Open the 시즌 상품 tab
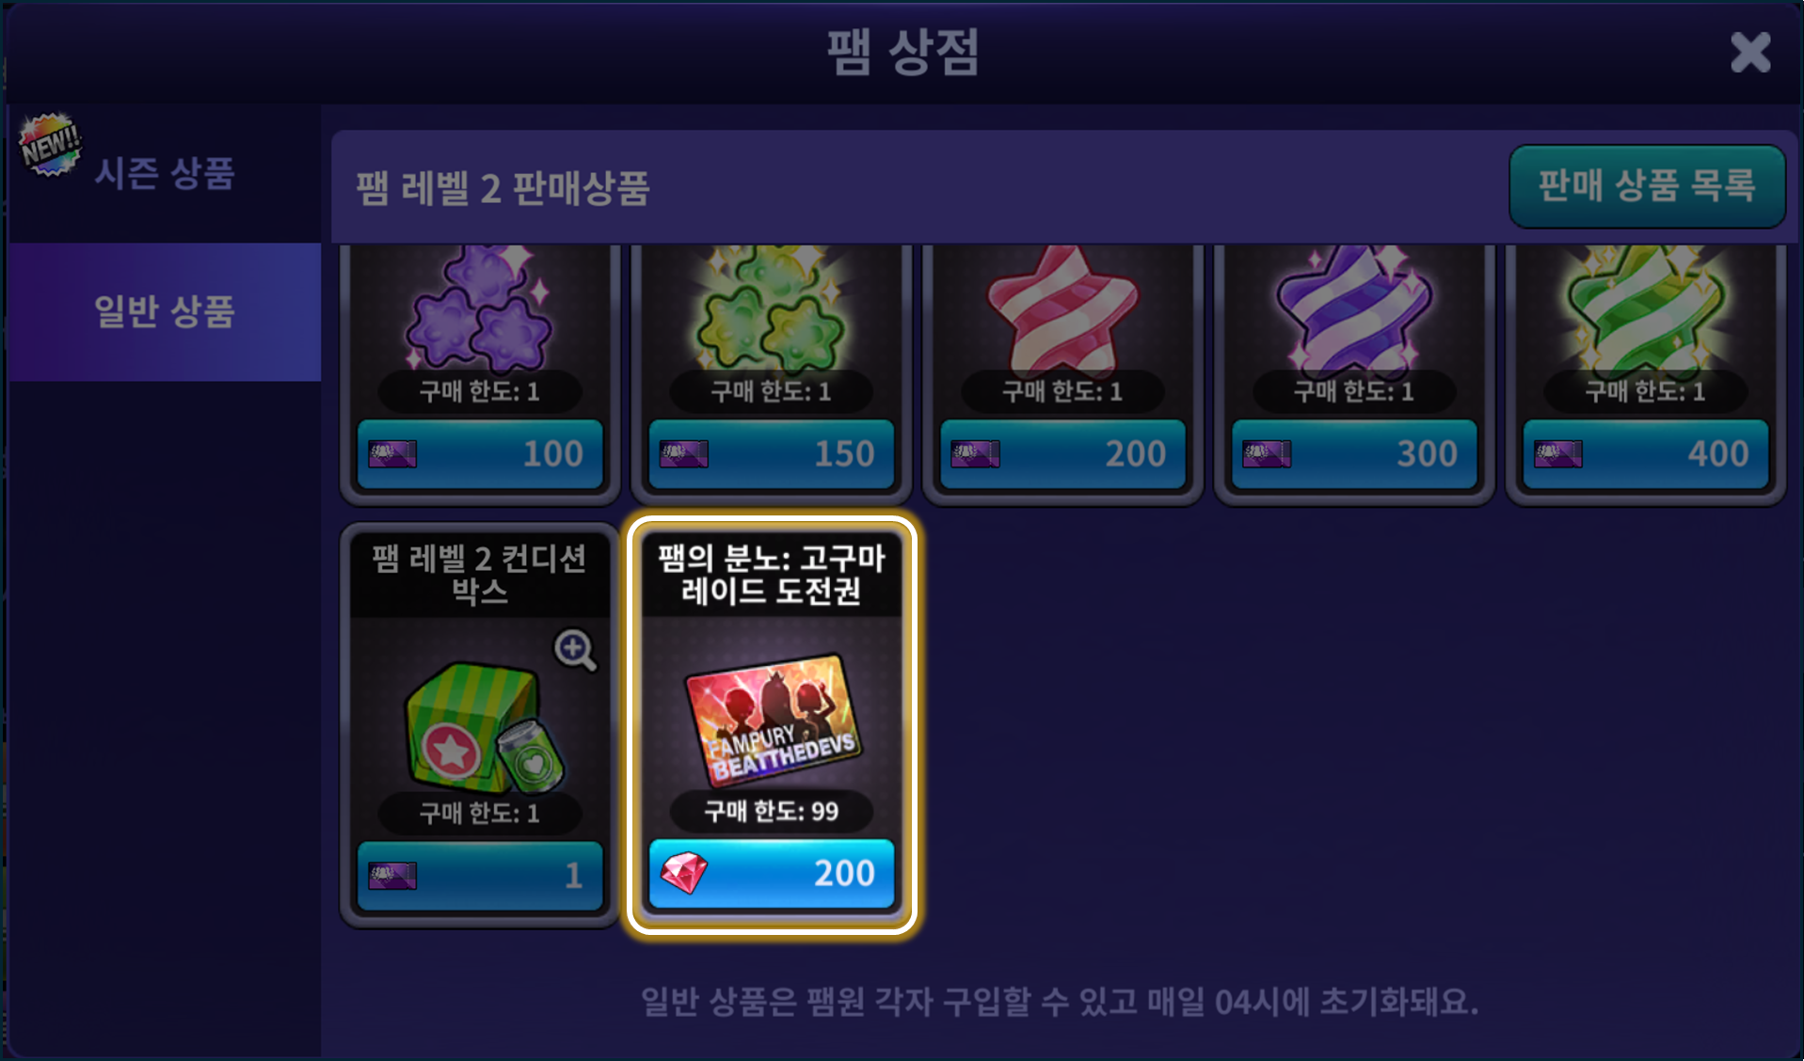This screenshot has width=1804, height=1061. pyautogui.click(x=165, y=174)
